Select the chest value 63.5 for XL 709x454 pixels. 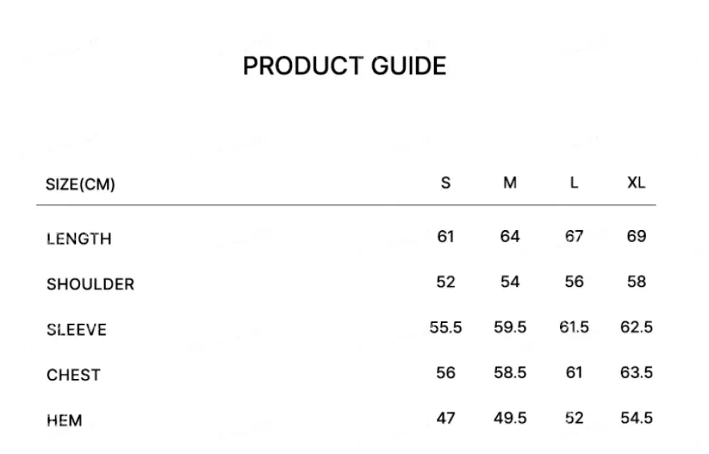click(x=636, y=373)
